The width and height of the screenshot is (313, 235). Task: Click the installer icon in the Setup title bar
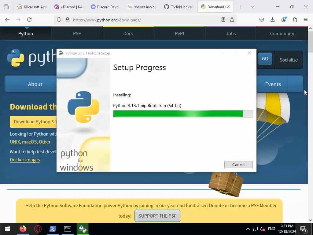[x=61, y=53]
